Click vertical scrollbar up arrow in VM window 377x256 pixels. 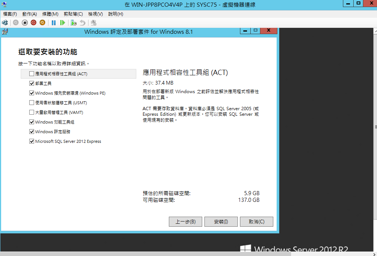click(375, 31)
